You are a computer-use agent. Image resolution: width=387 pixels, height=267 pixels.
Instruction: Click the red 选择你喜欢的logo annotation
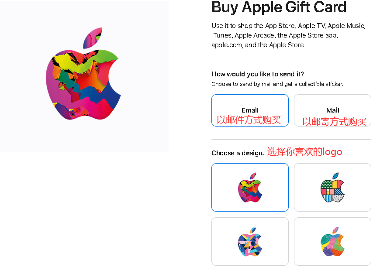click(304, 152)
